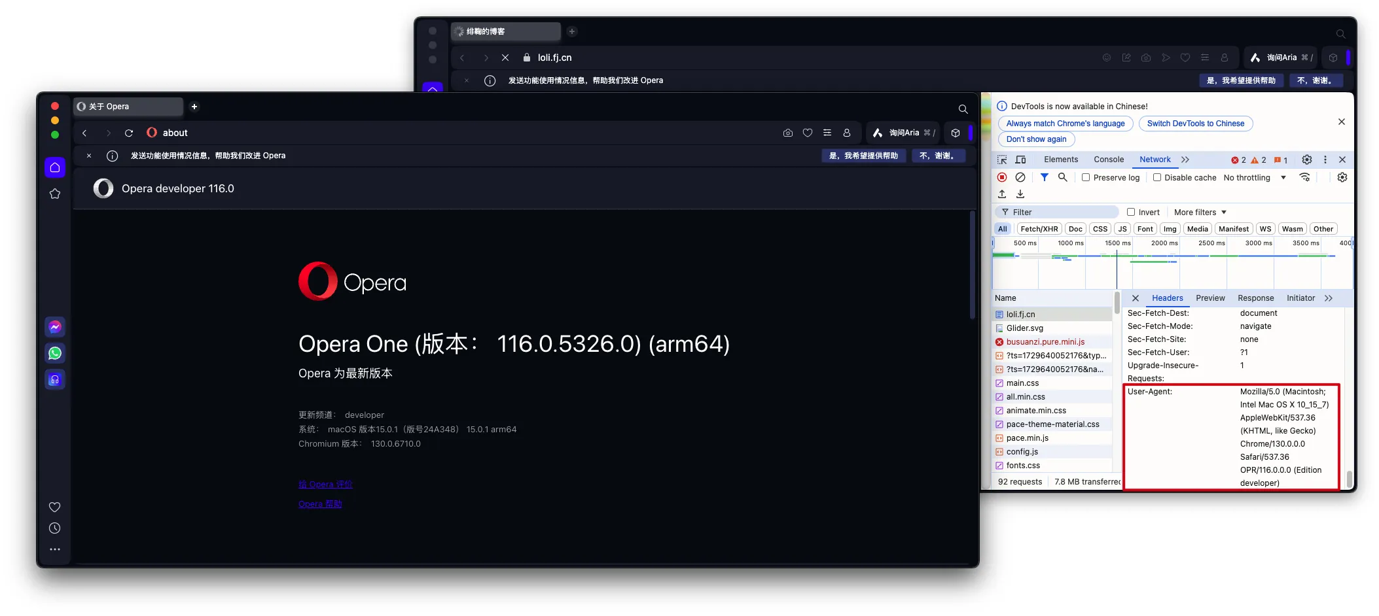
Task: Filter requests by CSS type
Action: pyautogui.click(x=1101, y=229)
